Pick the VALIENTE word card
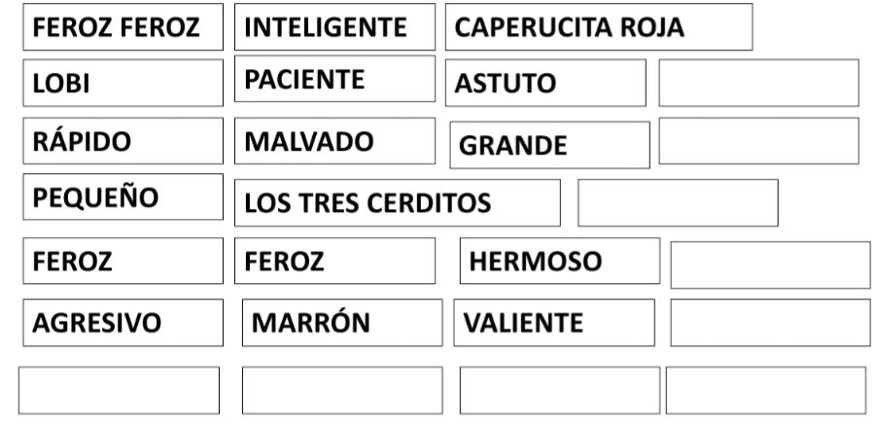 (x=554, y=323)
